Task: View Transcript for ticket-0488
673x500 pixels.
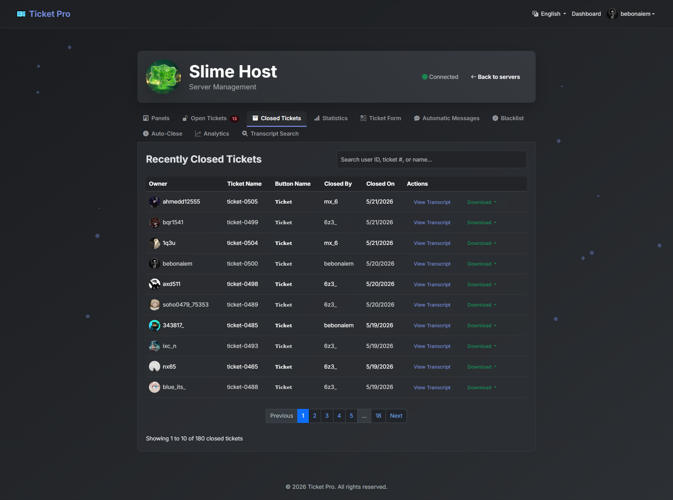Action: [x=432, y=388]
